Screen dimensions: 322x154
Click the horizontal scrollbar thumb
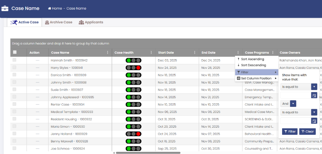pos(148,153)
